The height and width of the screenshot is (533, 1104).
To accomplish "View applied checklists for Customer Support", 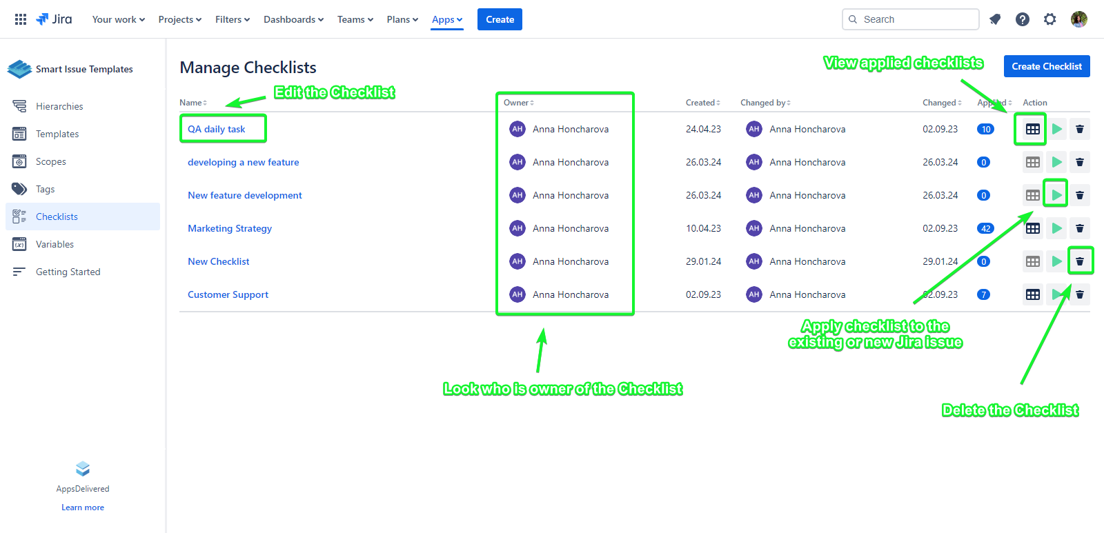I will (1032, 294).
